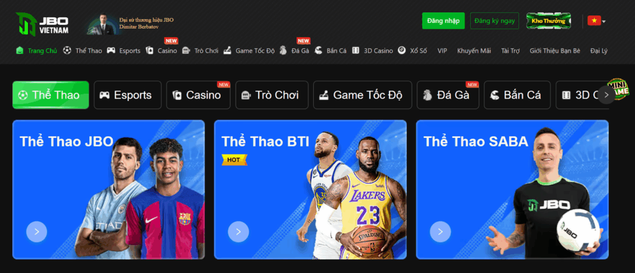Switch to the Game Tốc Độ tab

pyautogui.click(x=362, y=95)
